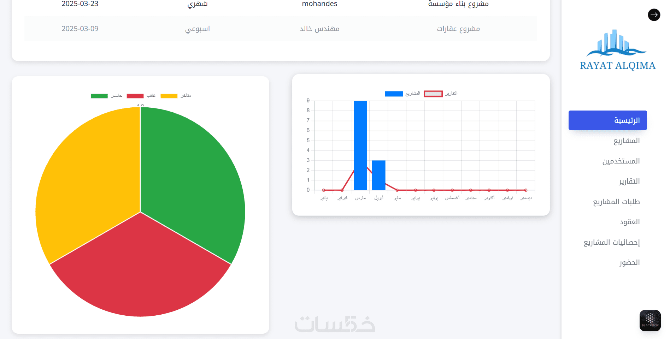The width and height of the screenshot is (670, 339).
Task: Open طلبات المشاريع project requests
Action: click(616, 202)
